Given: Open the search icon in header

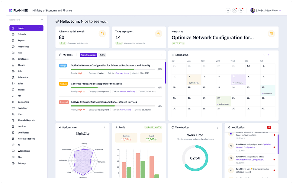Looking at the screenshot, I should click(228, 11).
